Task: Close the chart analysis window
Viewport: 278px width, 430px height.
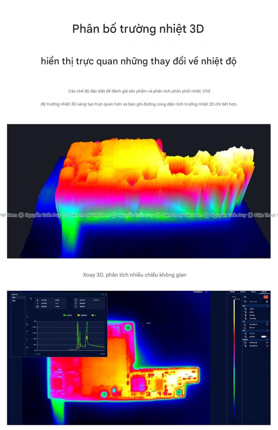Action: 106,295
